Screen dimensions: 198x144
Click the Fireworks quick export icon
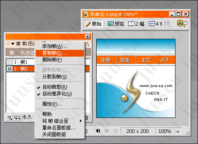182,23
